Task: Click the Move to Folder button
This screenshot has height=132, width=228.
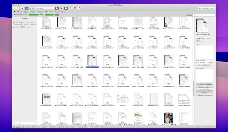Action: (205, 87)
